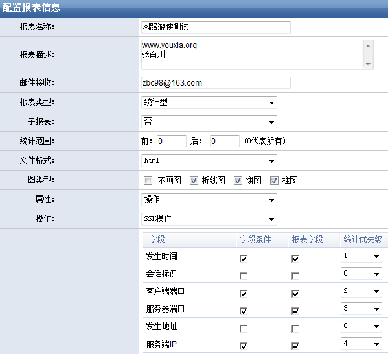
Task: Toggle 报表字段 checkbox for 发生时间
Action: click(295, 259)
